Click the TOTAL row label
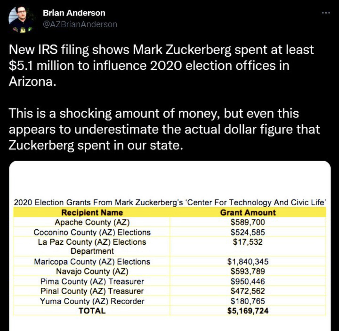Viewport: 339px width, 331px height. pyautogui.click(x=92, y=311)
